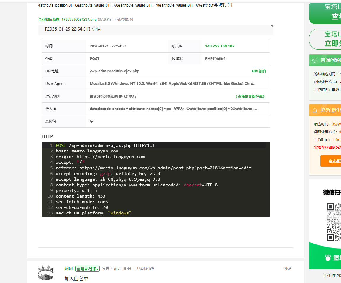Click the 普通问题 green section header

click(x=330, y=60)
